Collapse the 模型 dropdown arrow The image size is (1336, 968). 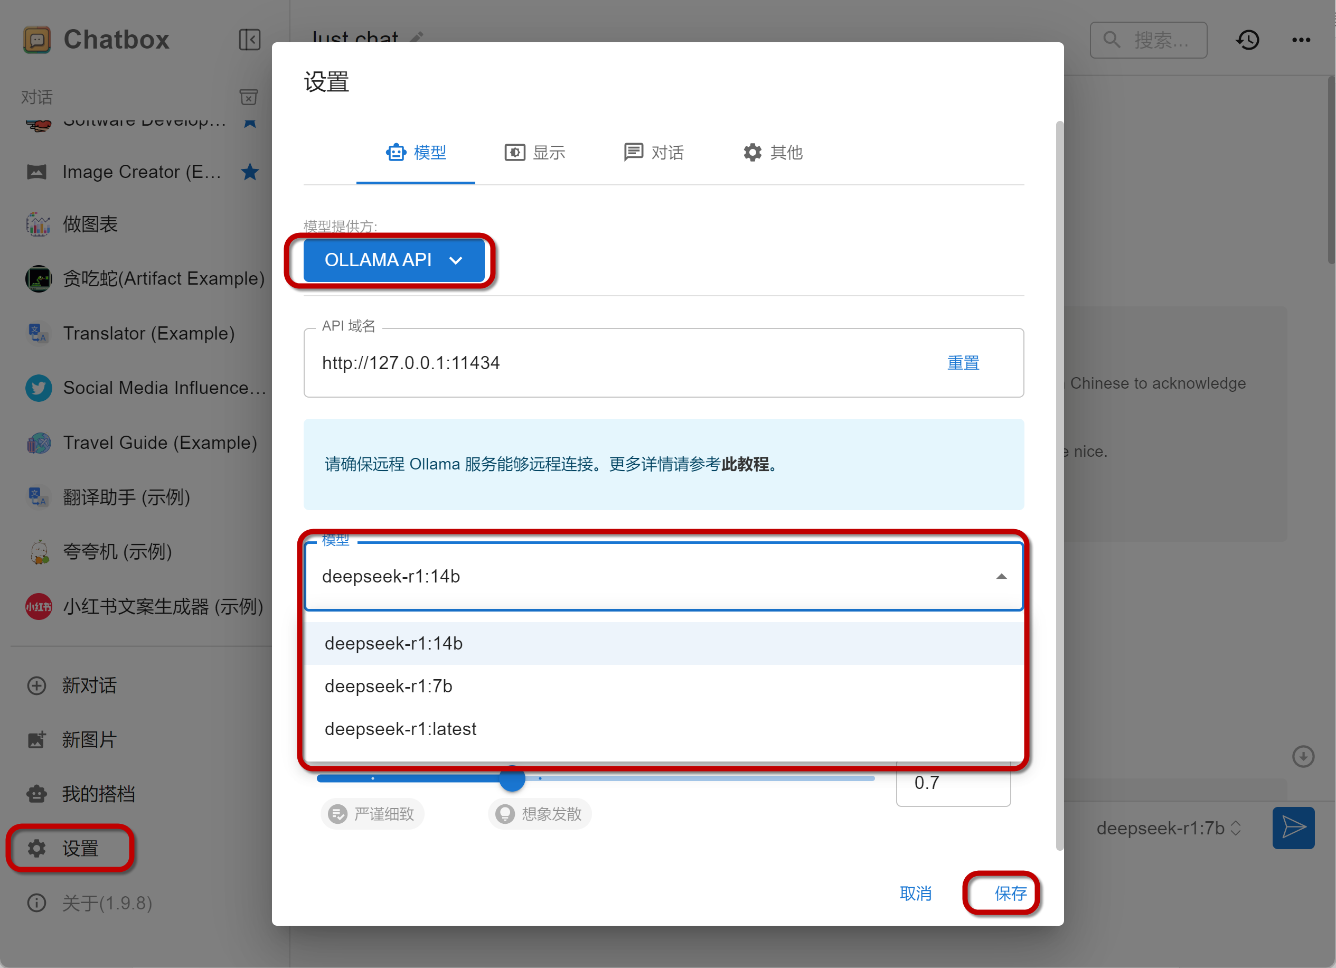click(x=1001, y=576)
